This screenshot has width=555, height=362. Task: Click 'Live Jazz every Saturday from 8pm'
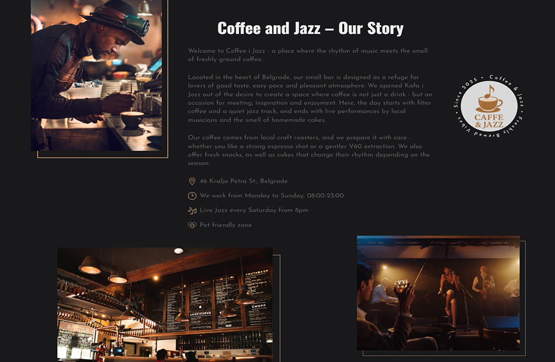[254, 210]
